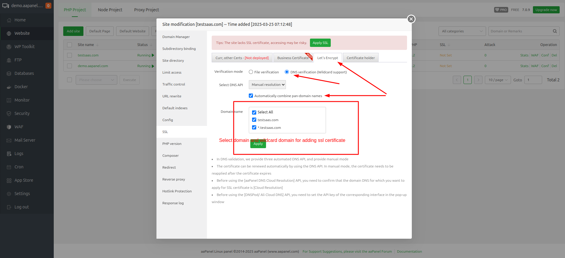
Task: Click the Goto page number field
Action: point(533,80)
